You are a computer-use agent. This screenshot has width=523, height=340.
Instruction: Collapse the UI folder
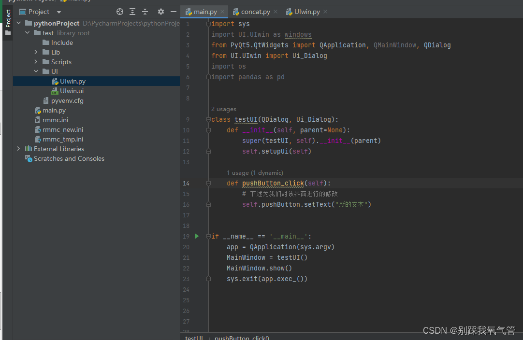[36, 71]
